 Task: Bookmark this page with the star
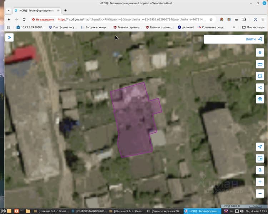[x=211, y=20]
